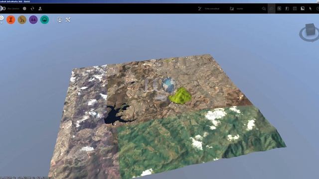
Task: Click the Undo arrow icon
Action: (264, 8)
